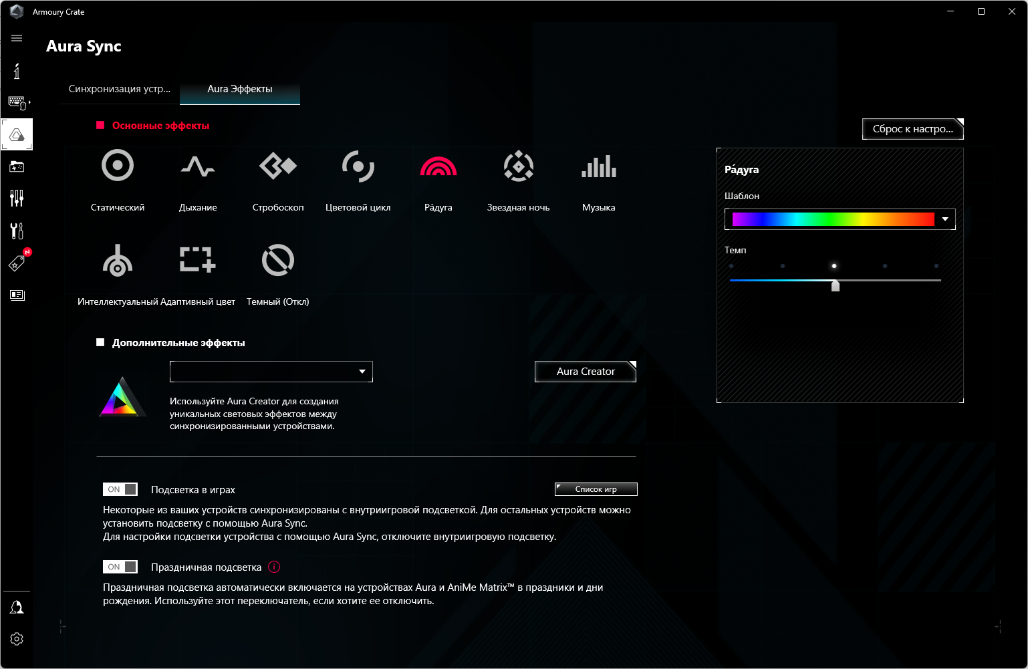Open the User Center sidebar icon
Screen dimensions: 1028x669
pyautogui.click(x=17, y=607)
